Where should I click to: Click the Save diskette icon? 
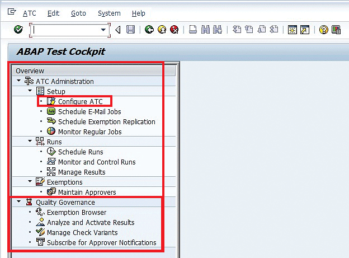[x=130, y=30]
